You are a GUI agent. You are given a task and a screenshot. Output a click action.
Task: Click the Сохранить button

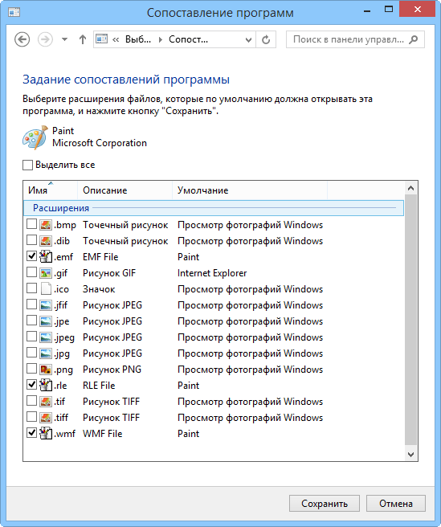click(325, 504)
